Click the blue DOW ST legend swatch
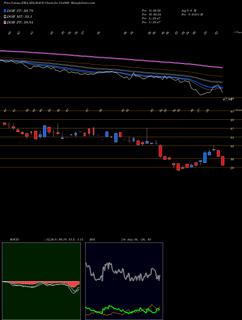The height and width of the screenshot is (320, 242). pos(5,11)
